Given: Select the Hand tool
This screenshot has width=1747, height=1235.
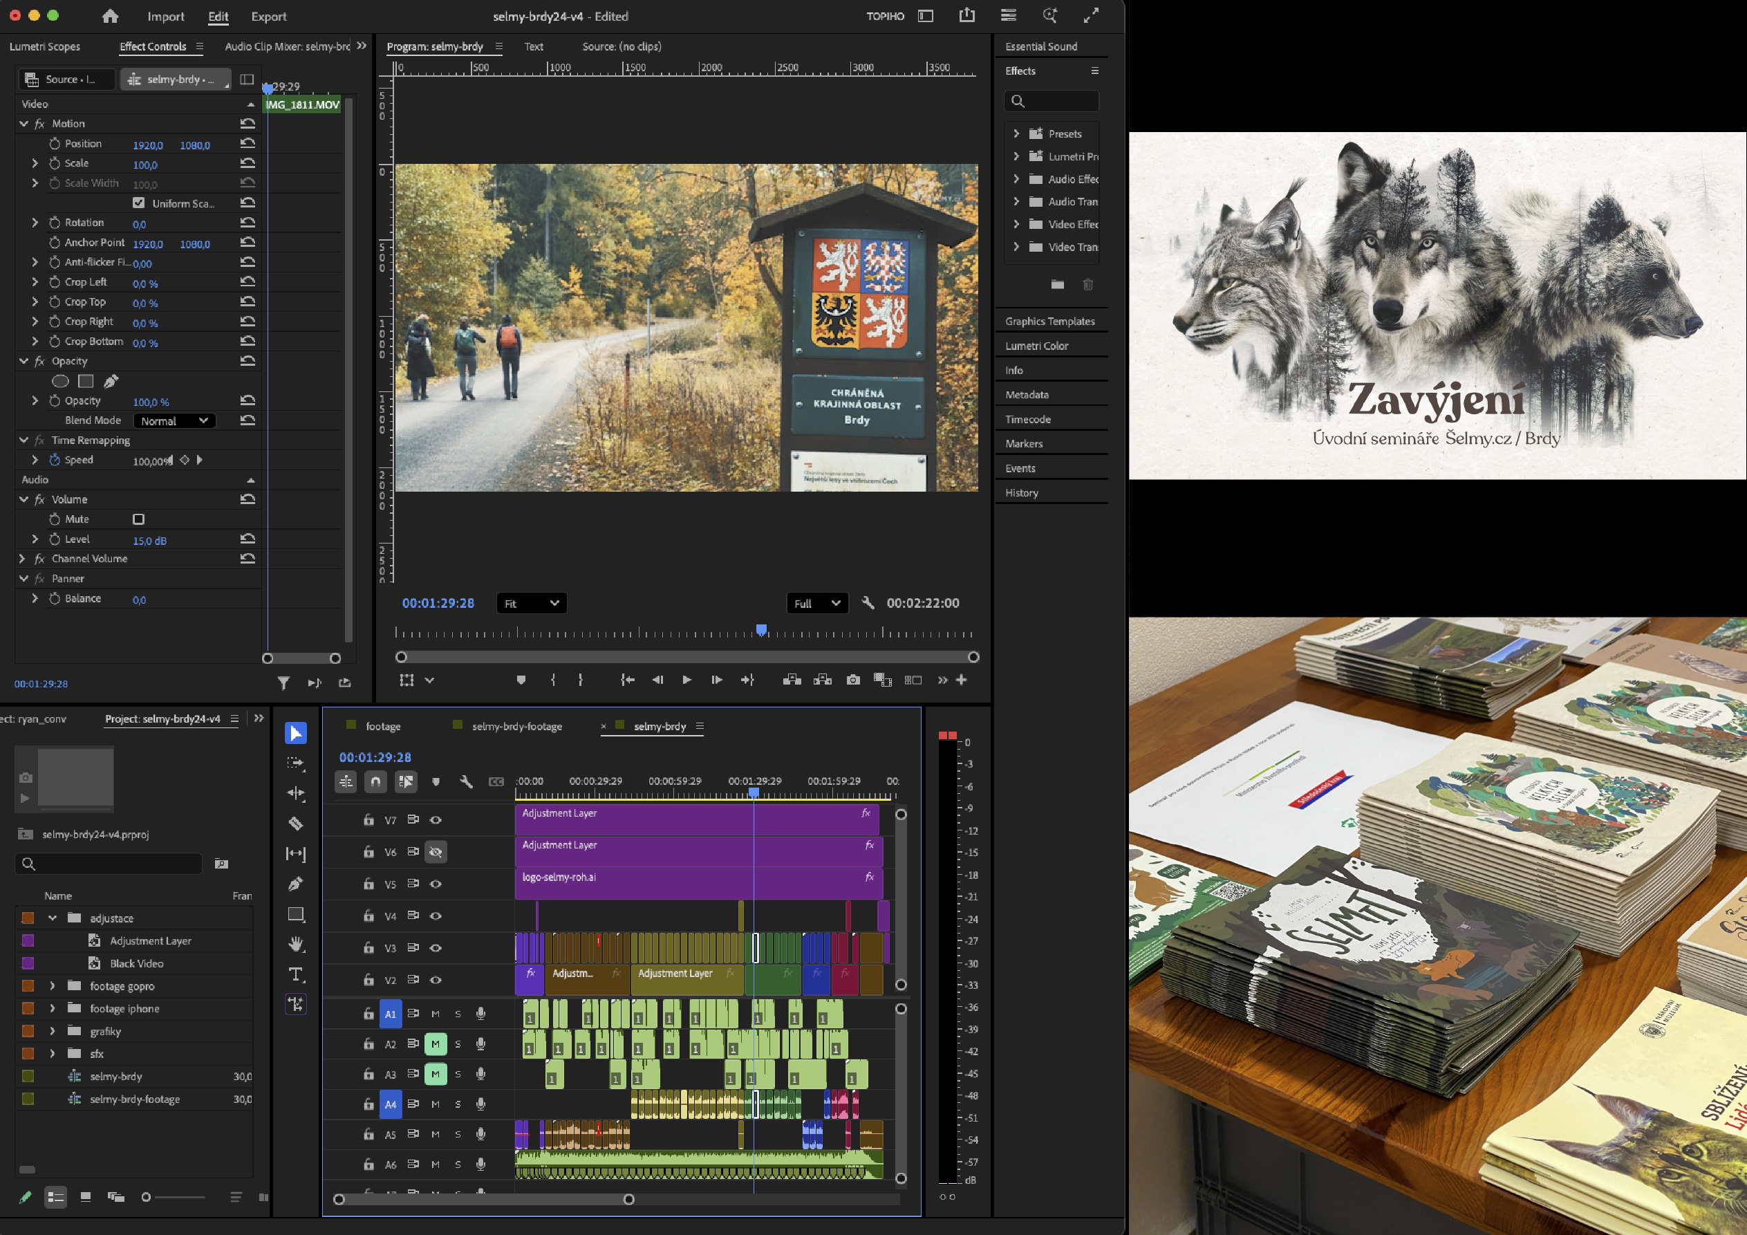Looking at the screenshot, I should pyautogui.click(x=295, y=945).
